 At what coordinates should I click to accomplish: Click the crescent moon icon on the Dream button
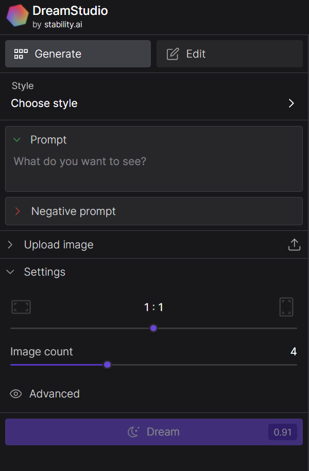(133, 432)
